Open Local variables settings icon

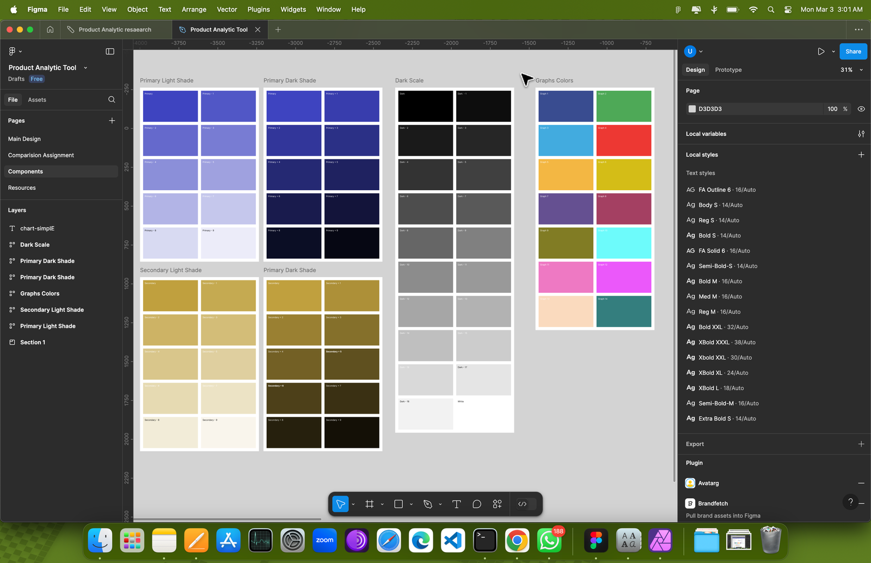pyautogui.click(x=861, y=134)
